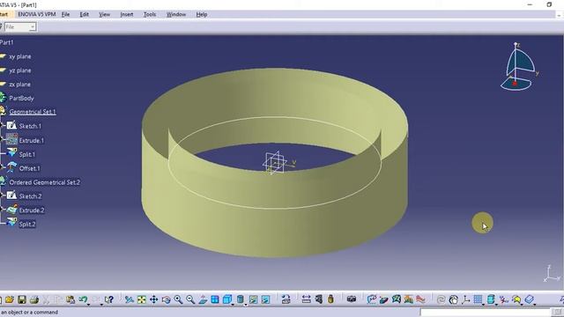This screenshot has width=564, height=317.
Task: Click the Paste icon
Action: pos(70,299)
